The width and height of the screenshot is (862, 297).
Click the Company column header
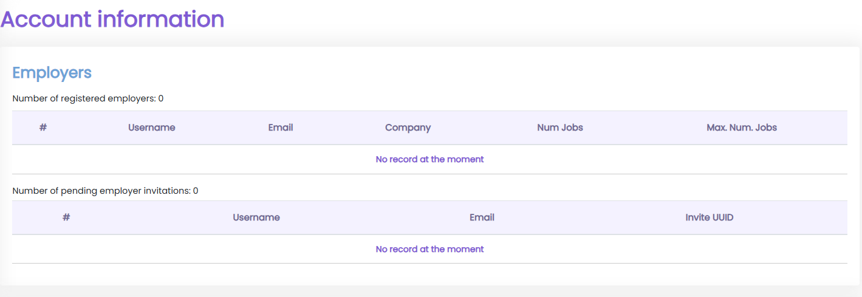(408, 128)
